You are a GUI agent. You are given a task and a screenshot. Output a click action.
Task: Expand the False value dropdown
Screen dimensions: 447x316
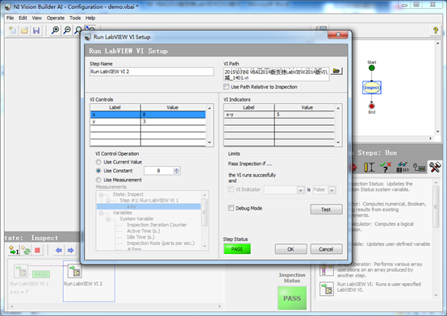coord(332,189)
